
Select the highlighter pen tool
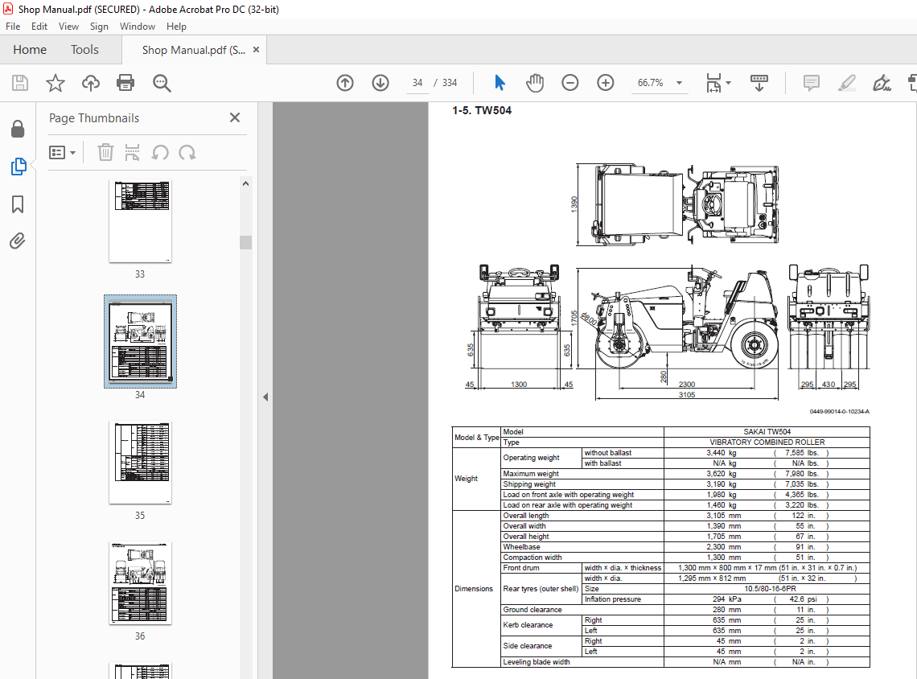846,83
